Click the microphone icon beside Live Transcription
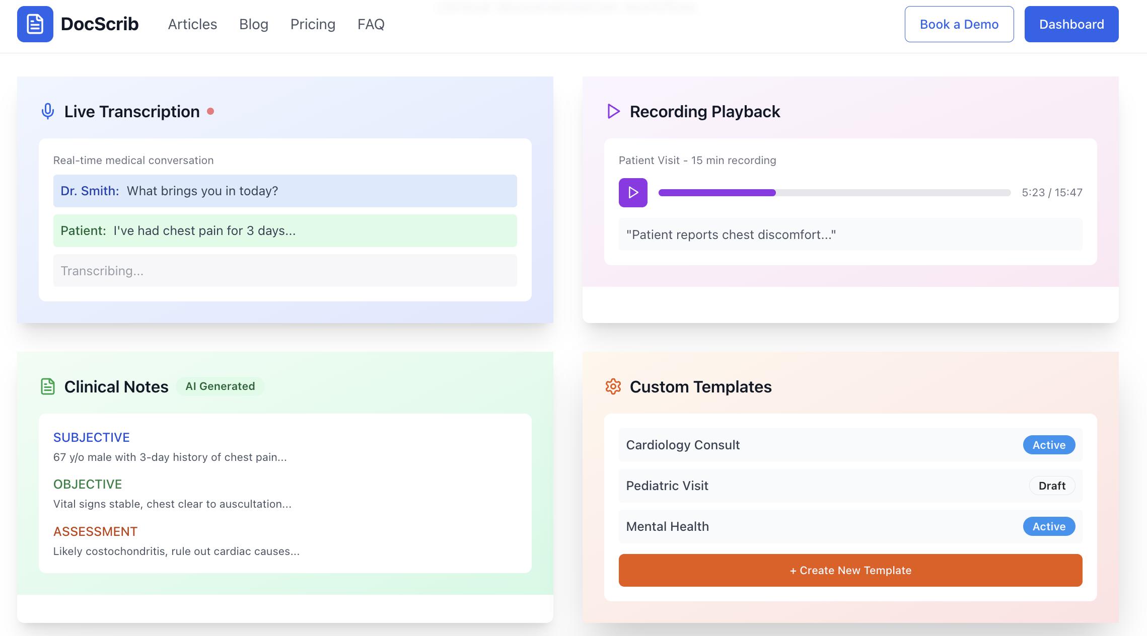 point(48,111)
